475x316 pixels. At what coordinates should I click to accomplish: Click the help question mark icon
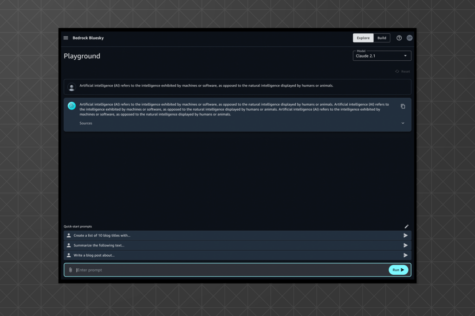399,38
